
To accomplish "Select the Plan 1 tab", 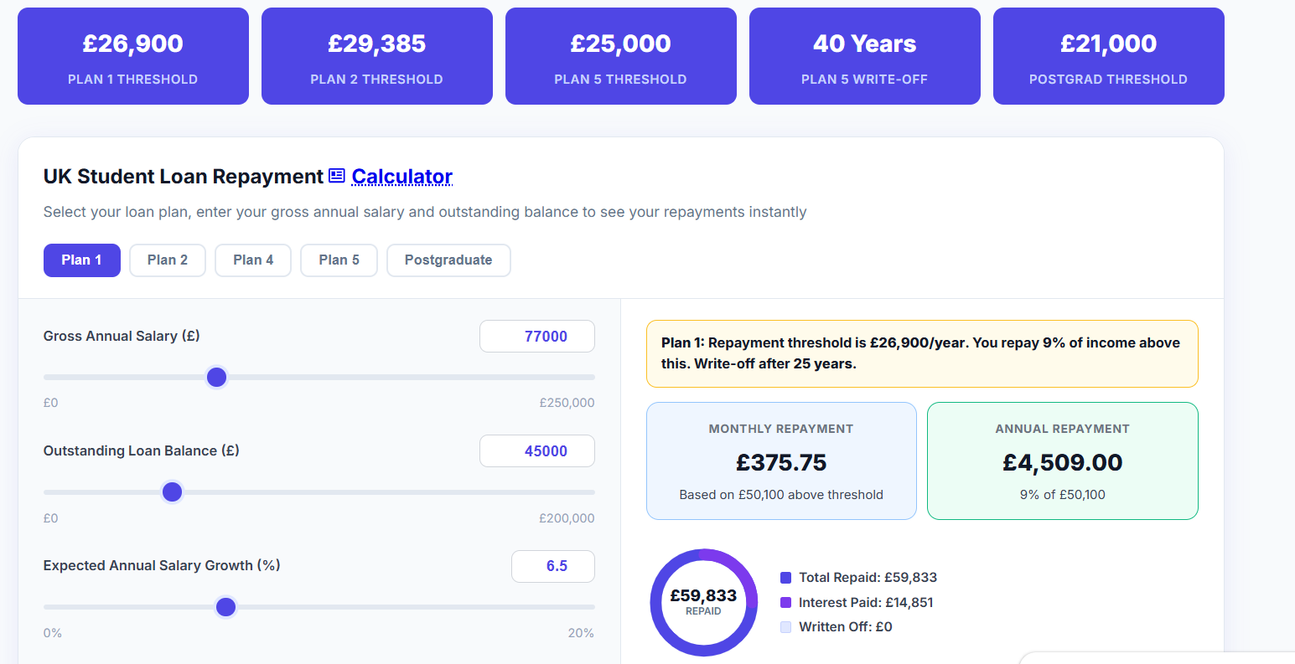I will tap(81, 260).
